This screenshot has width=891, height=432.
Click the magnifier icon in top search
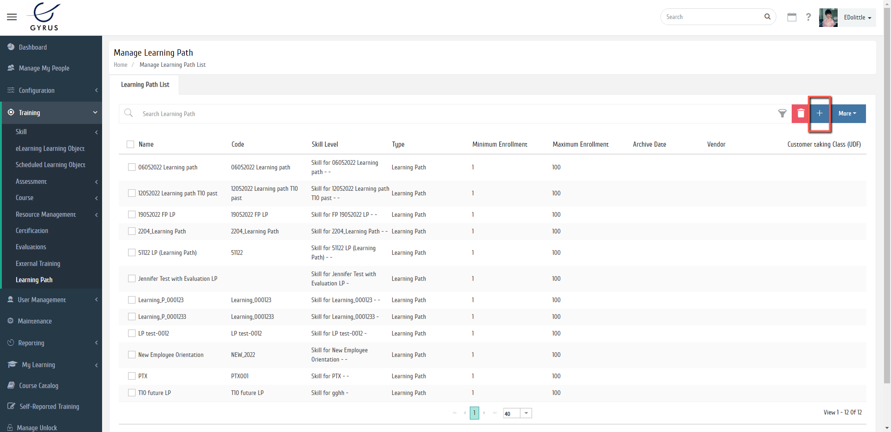[767, 17]
